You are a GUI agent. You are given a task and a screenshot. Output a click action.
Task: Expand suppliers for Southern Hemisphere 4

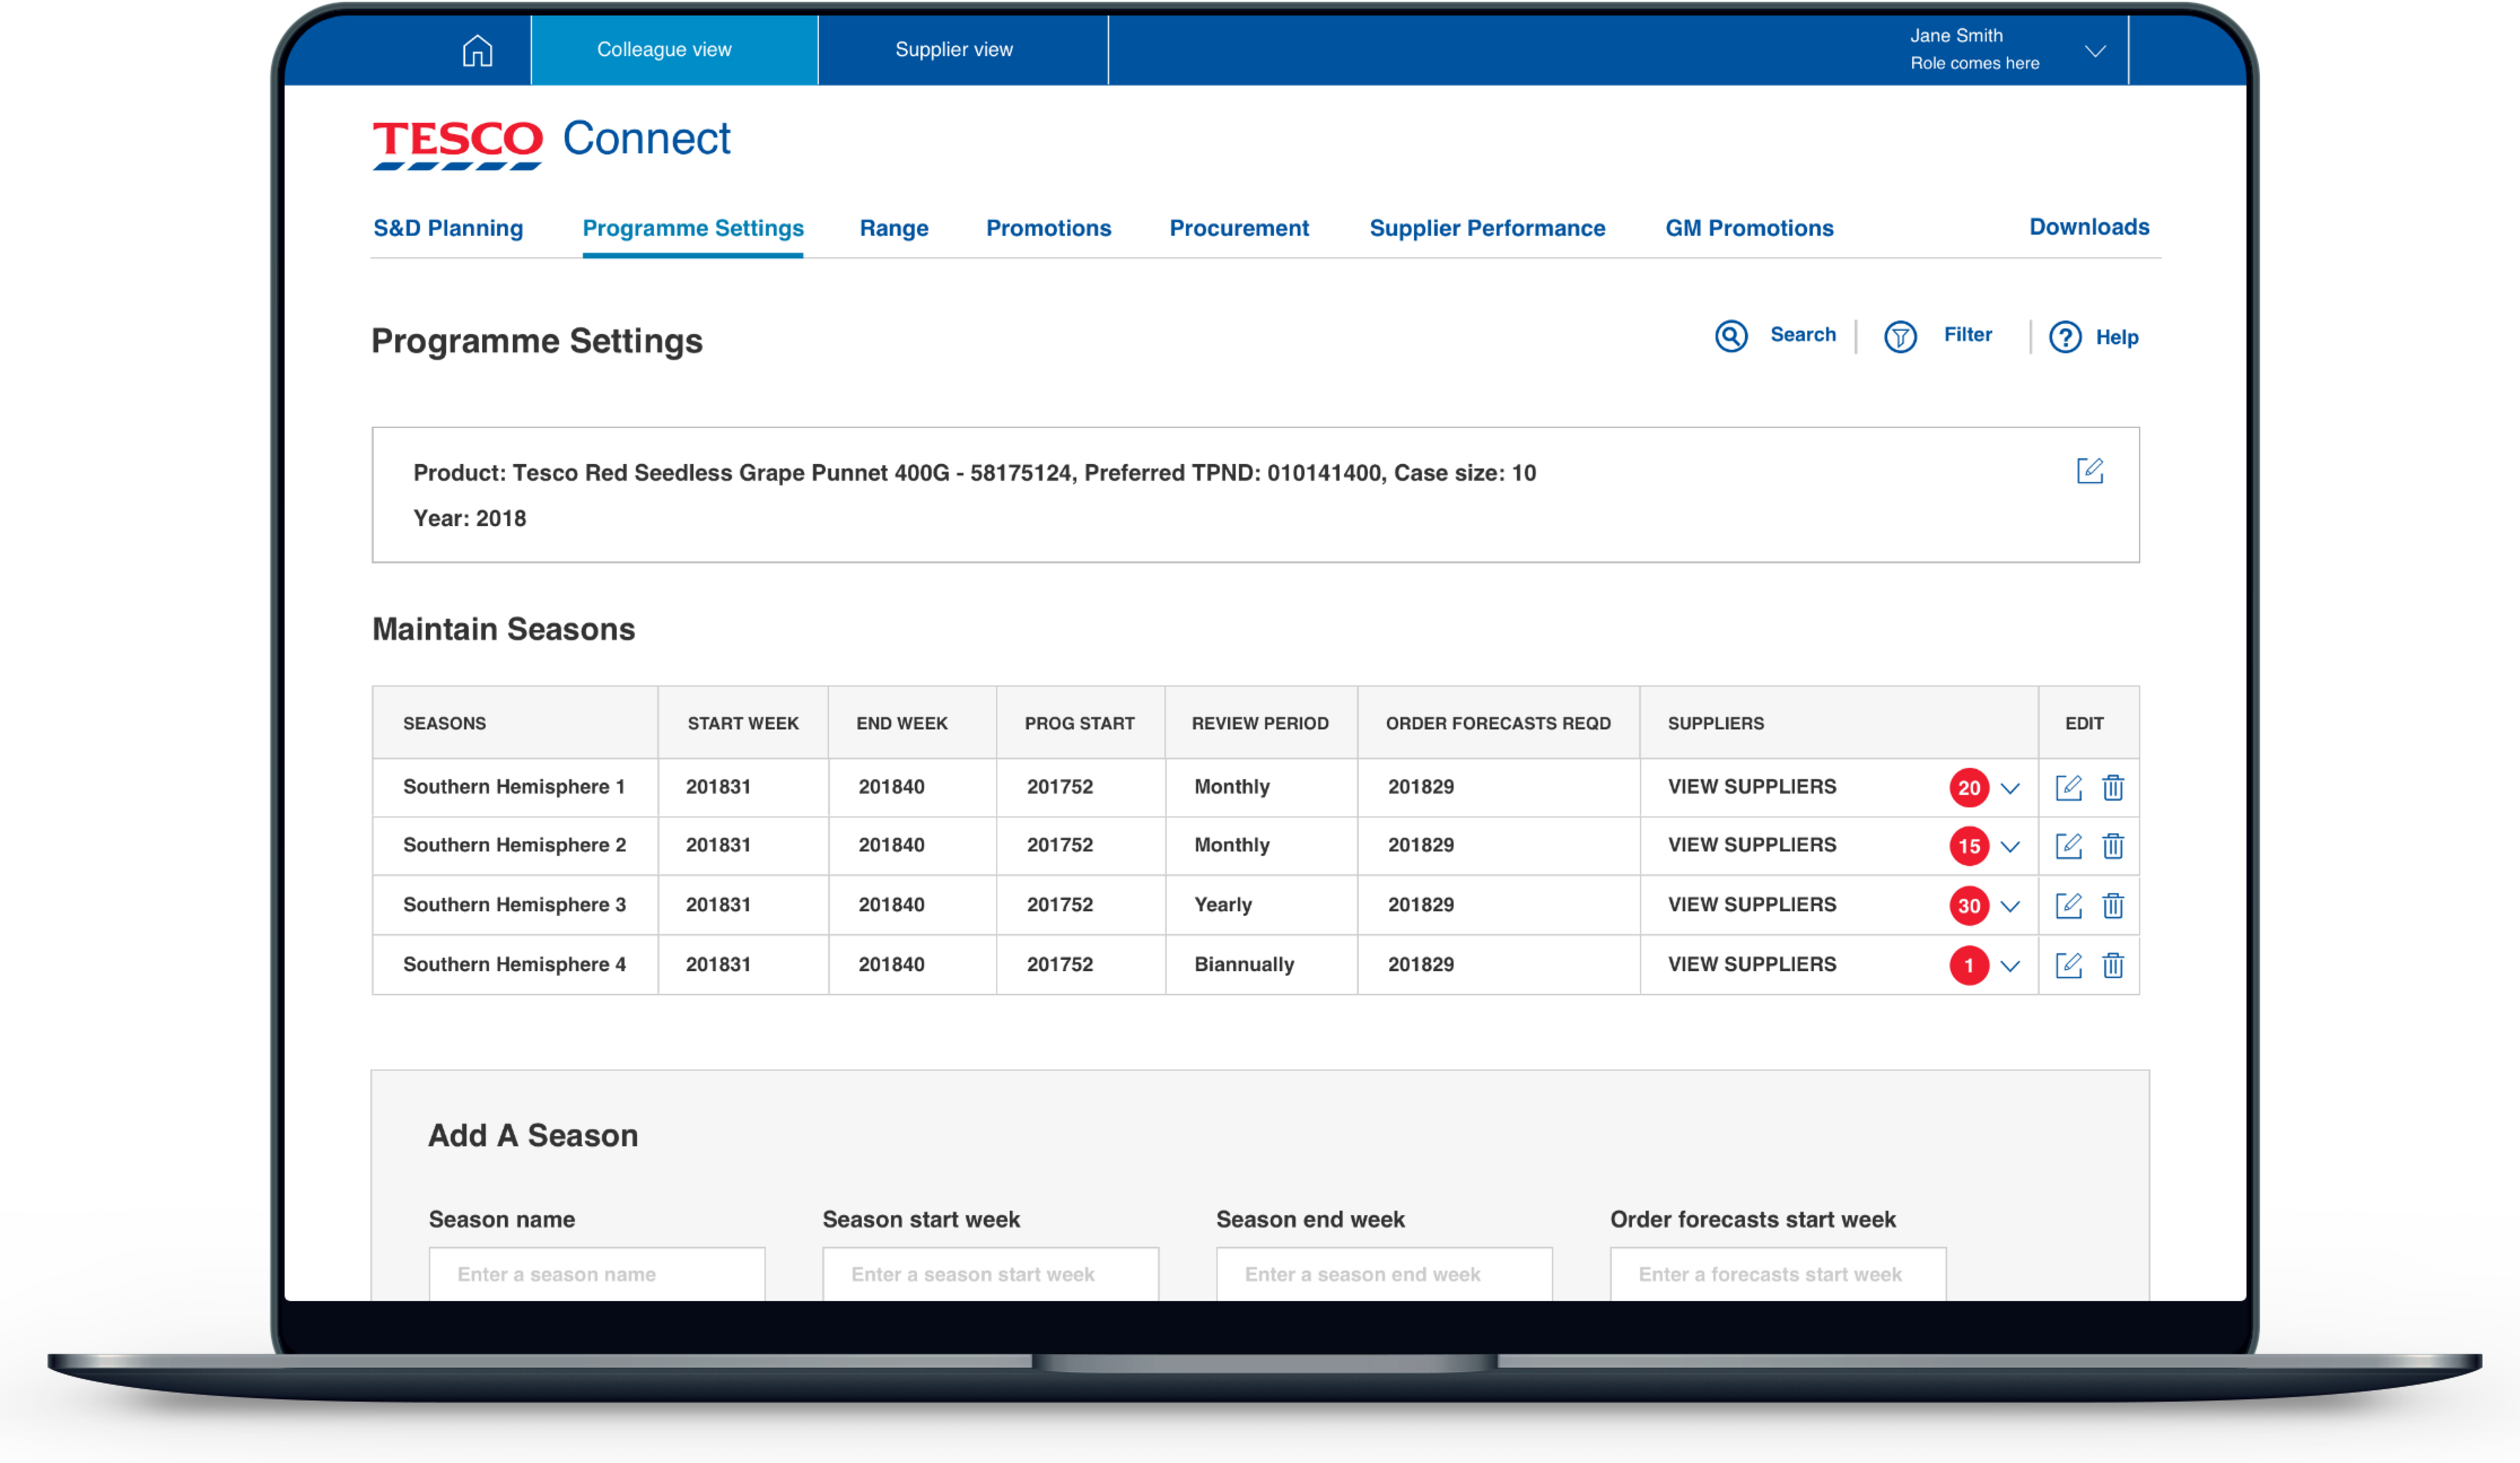point(2010,966)
